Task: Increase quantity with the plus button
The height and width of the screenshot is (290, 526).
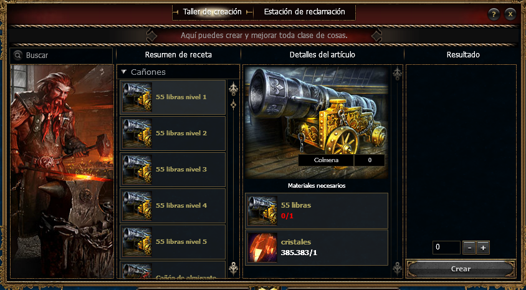Action: 483,248
